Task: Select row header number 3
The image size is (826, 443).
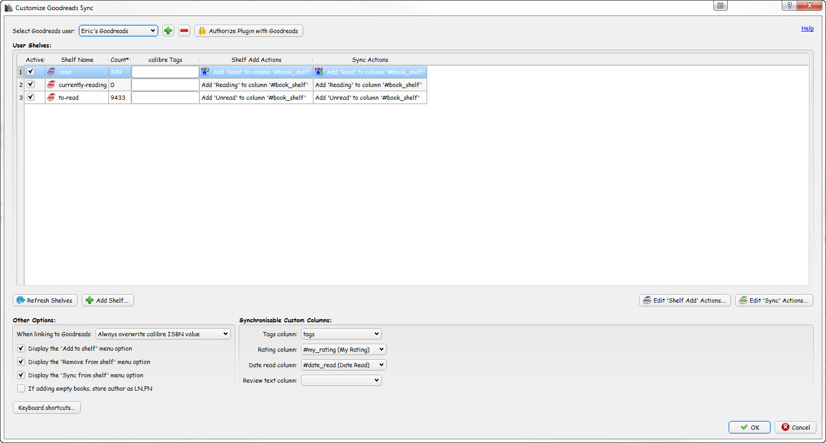Action: [x=21, y=98]
